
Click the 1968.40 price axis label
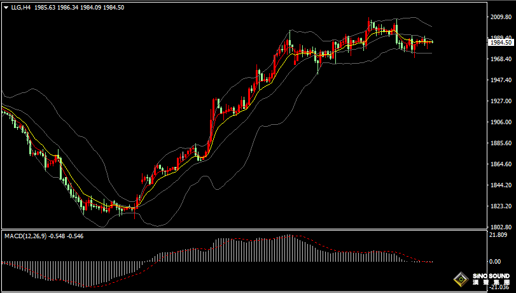click(x=501, y=59)
